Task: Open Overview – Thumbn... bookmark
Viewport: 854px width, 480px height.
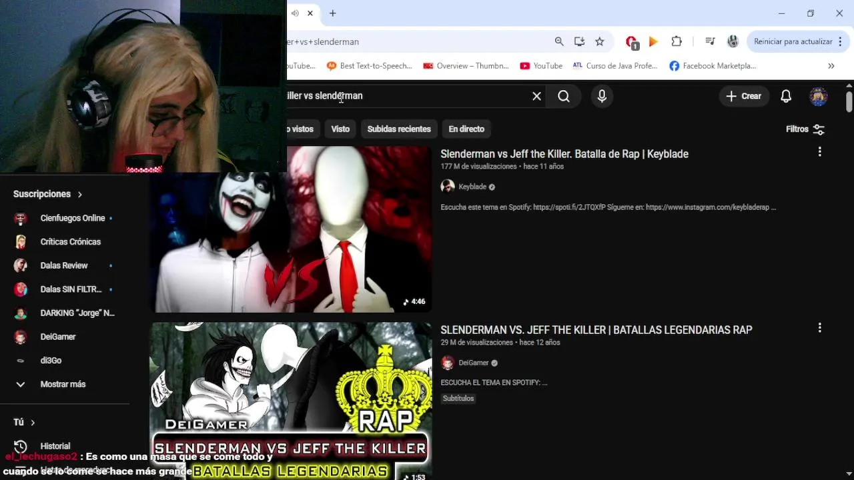Action: [466, 66]
